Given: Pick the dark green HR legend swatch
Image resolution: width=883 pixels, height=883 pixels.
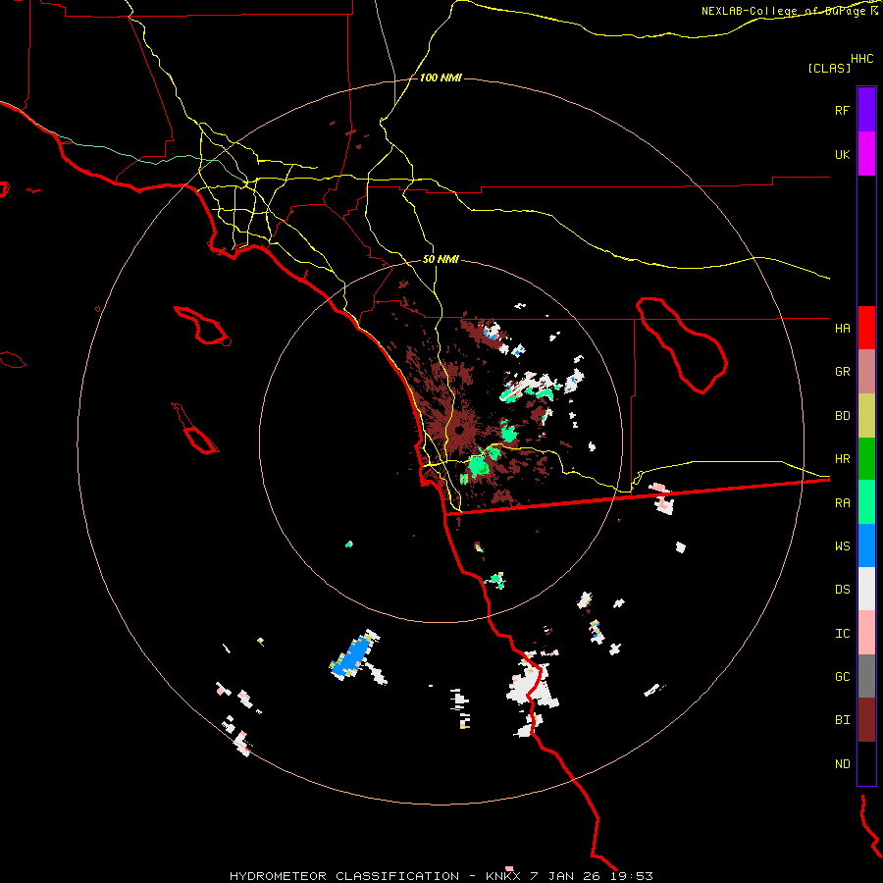Looking at the screenshot, I should 866,459.
